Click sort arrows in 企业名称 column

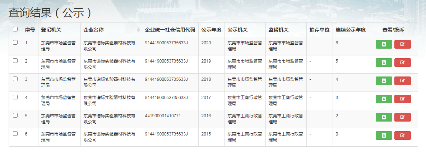[x=138, y=30]
